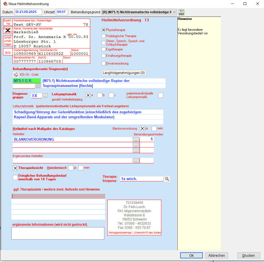Click the Langfristgenehmigungen (0) button
The width and height of the screenshot is (264, 262).
tap(124, 73)
